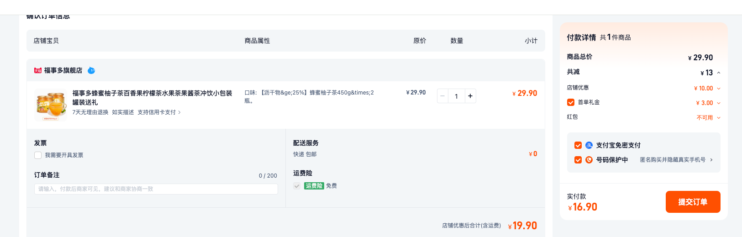Click the Tmall logo icon beside 福事多旗舰店
The height and width of the screenshot is (237, 742).
click(38, 70)
